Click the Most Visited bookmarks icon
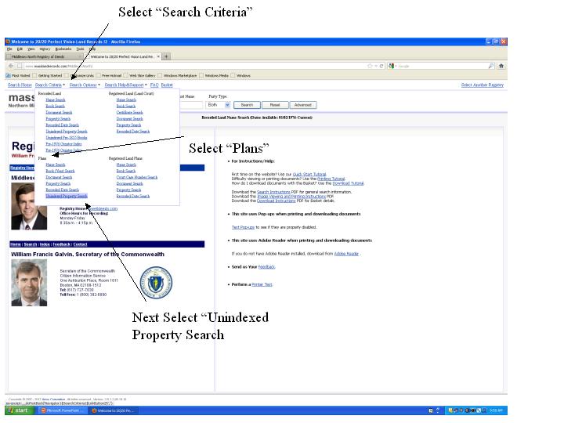 pyautogui.click(x=9, y=75)
